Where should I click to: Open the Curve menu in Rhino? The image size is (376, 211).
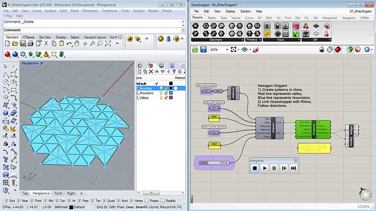[x=37, y=10]
